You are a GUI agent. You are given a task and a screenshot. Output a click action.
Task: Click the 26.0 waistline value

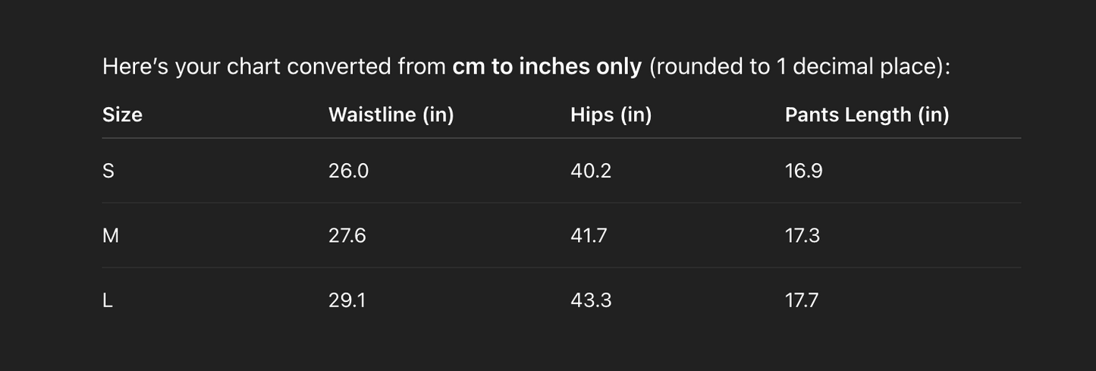348,171
